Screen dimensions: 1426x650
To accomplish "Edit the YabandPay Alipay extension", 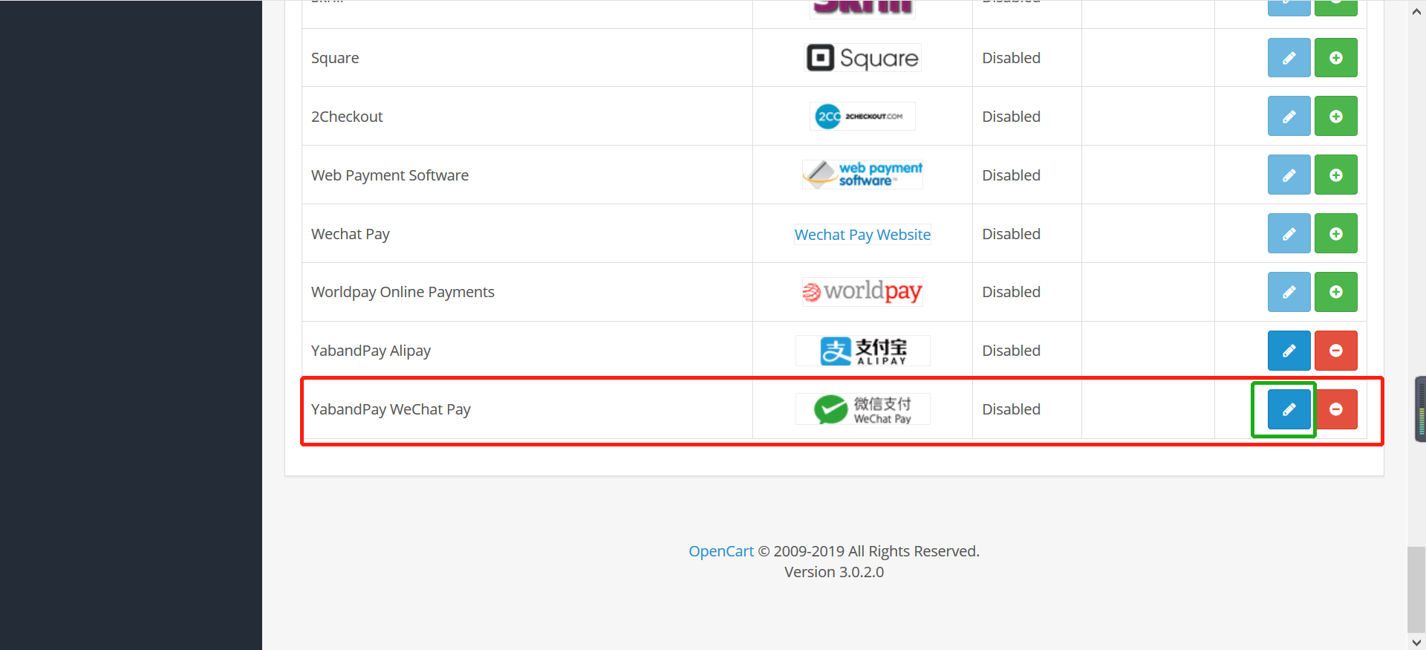I will click(1289, 351).
